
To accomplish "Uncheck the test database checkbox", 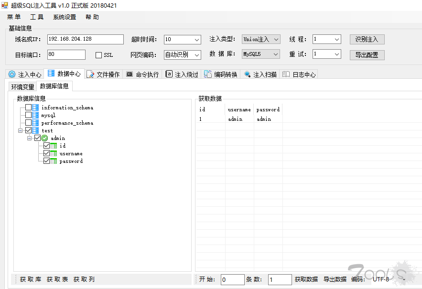I will coord(28,130).
